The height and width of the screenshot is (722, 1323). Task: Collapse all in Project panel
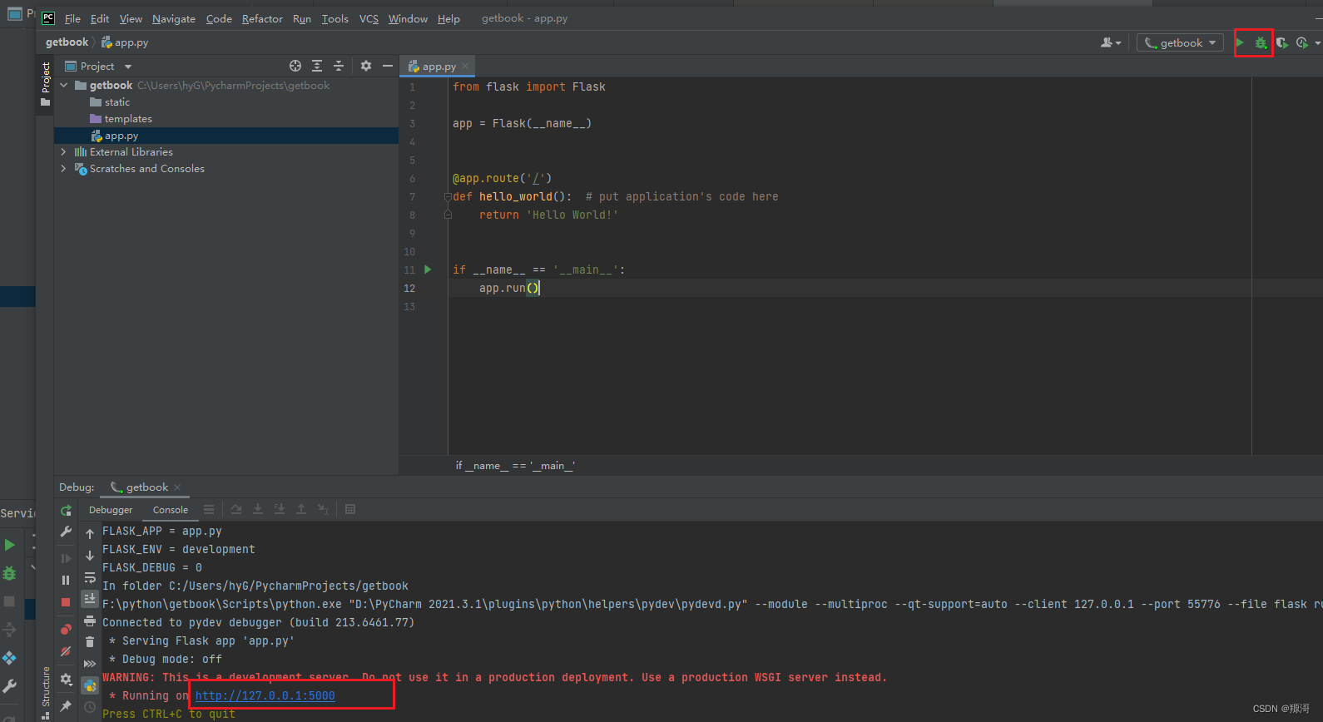(x=339, y=66)
